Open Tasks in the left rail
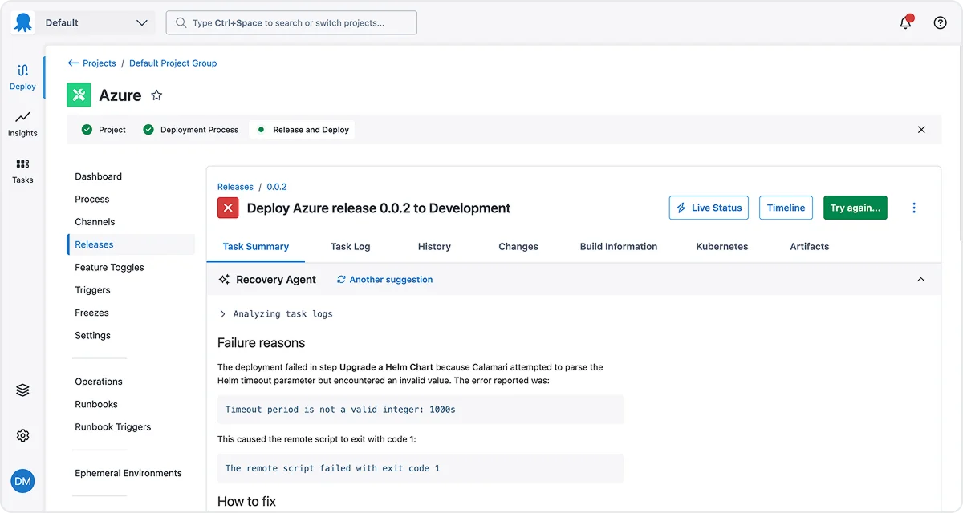The width and height of the screenshot is (963, 513). point(22,171)
